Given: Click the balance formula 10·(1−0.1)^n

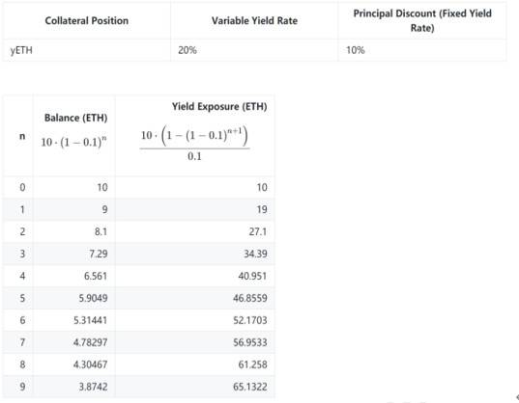Looking at the screenshot, I should (x=73, y=143).
